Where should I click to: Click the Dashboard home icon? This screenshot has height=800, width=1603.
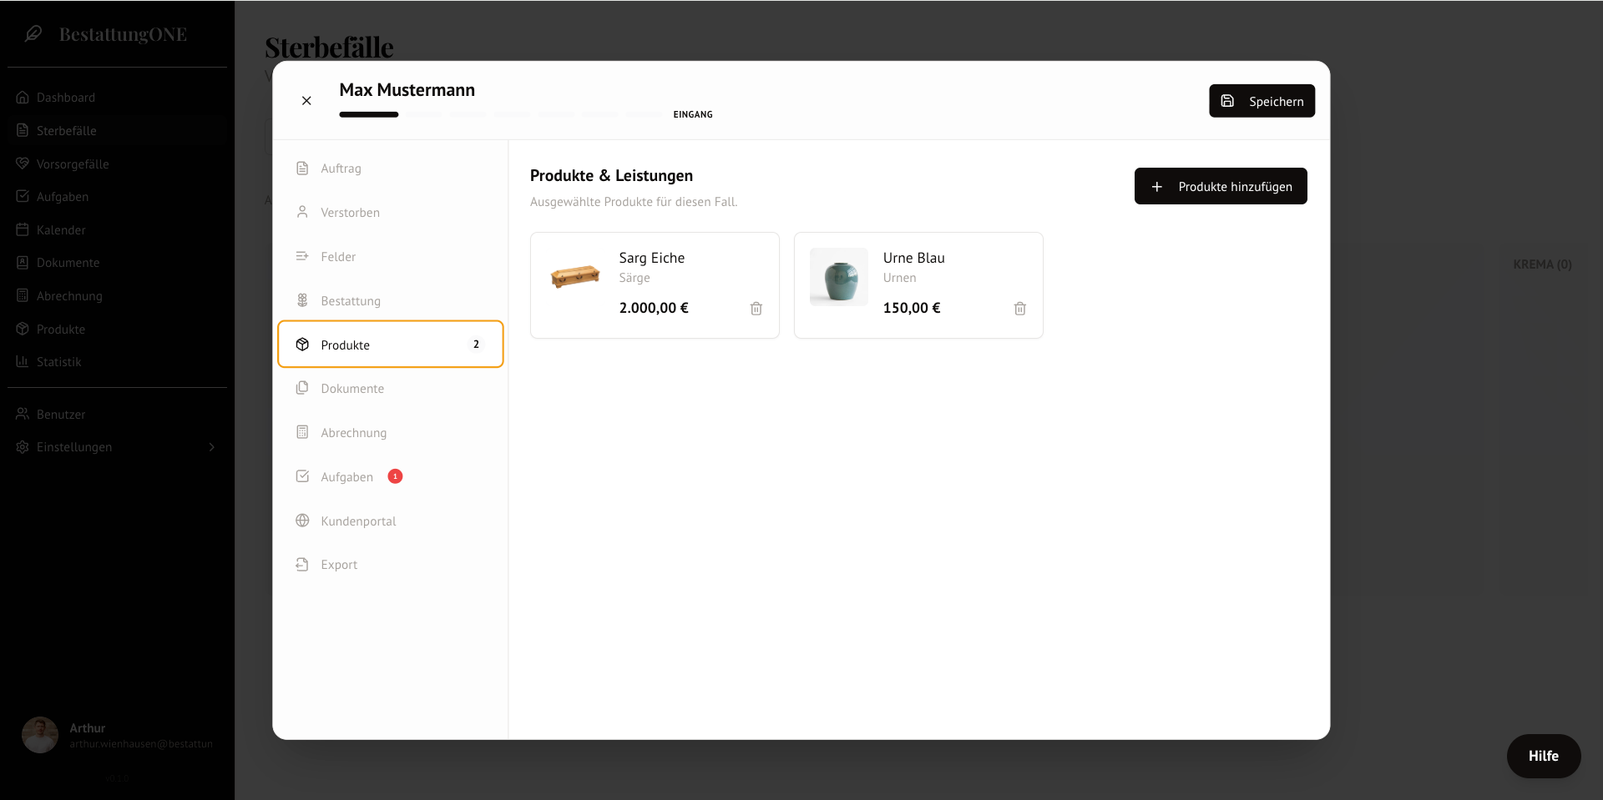23,98
